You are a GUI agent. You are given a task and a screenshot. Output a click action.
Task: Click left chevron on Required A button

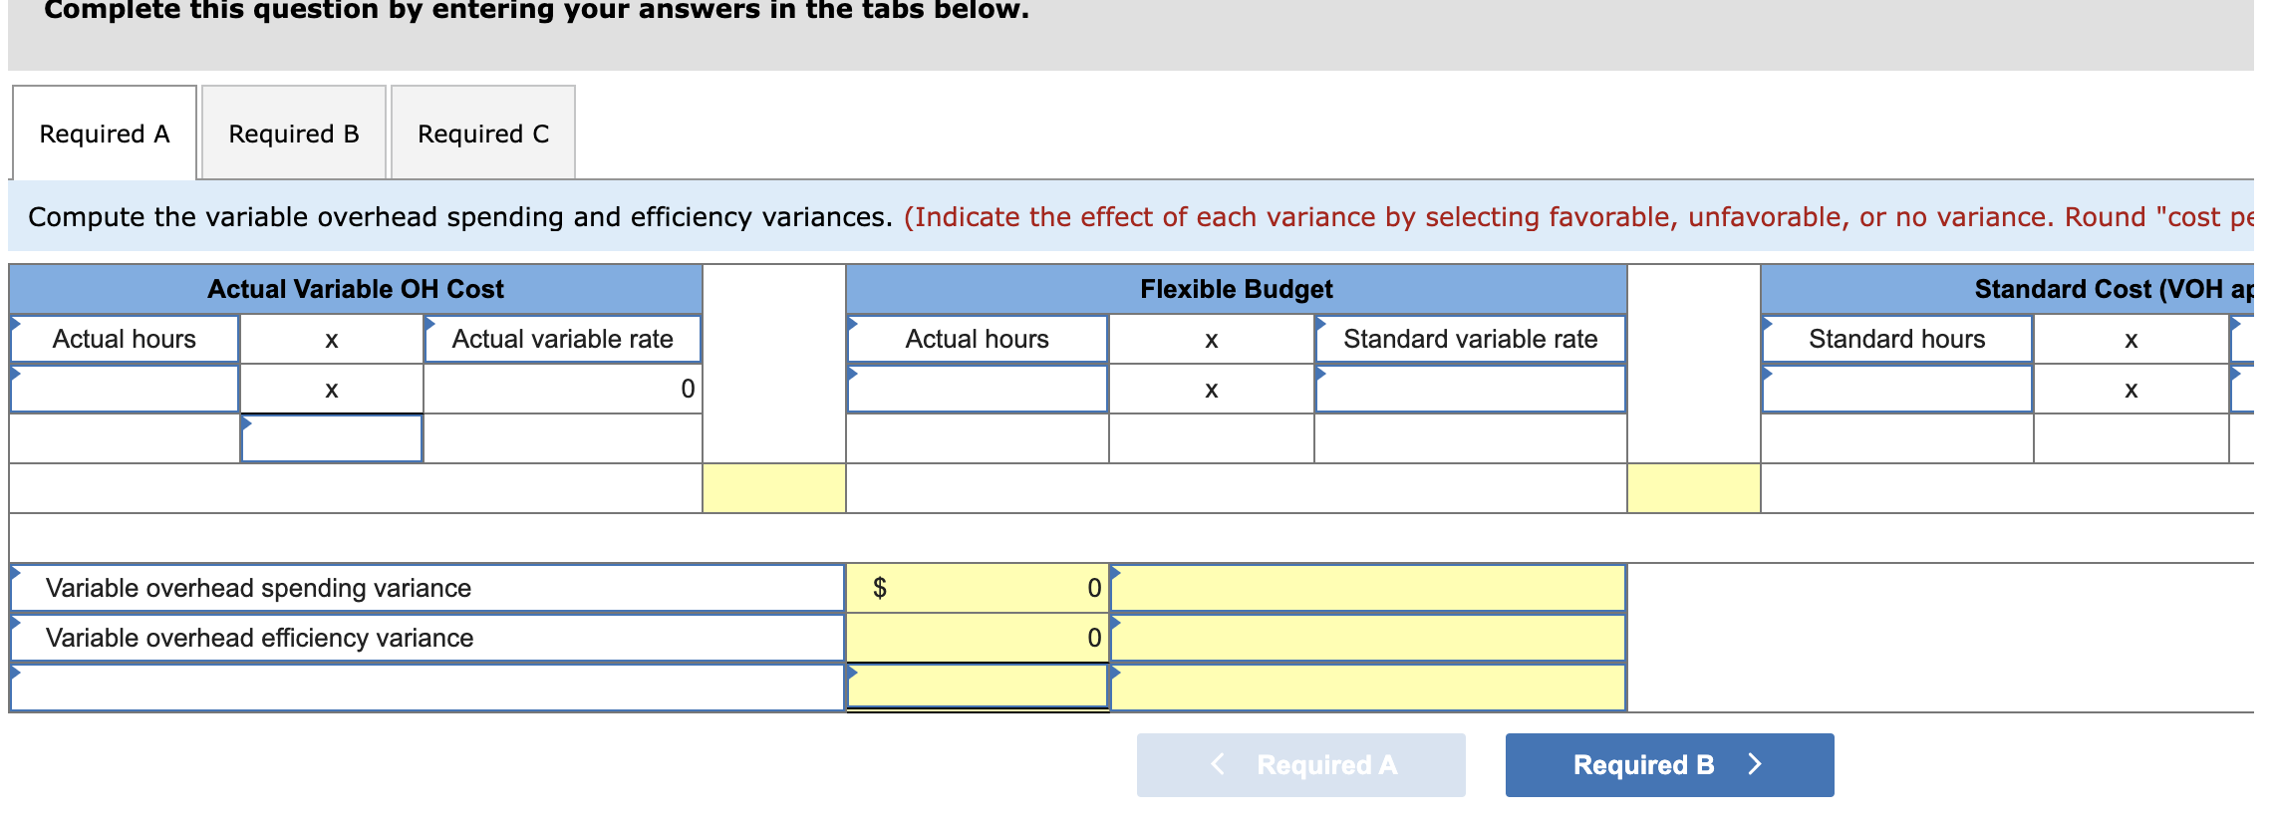(1218, 764)
